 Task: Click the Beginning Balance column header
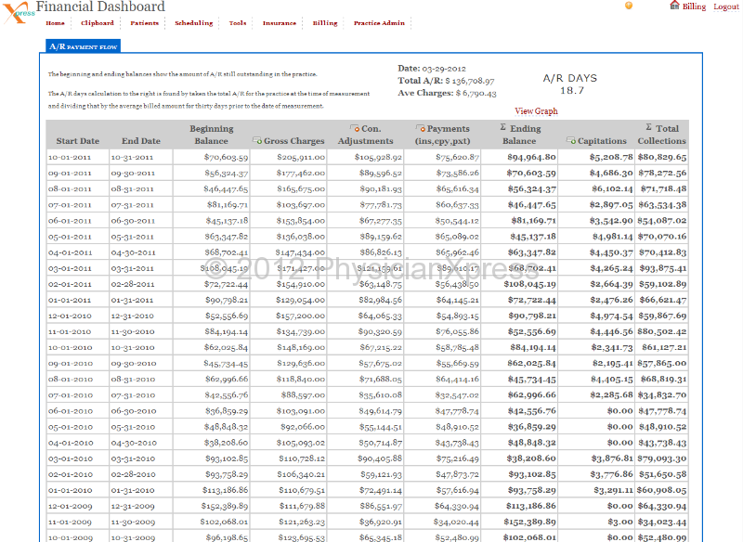(x=211, y=135)
